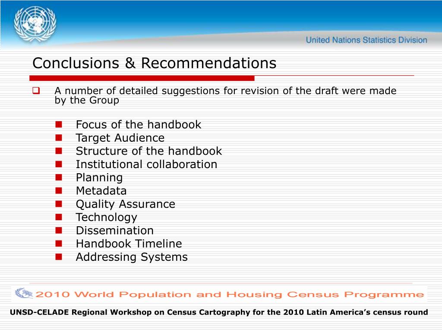Select the text 'Quality Assurance'
The width and height of the screenshot is (442, 331).
pyautogui.click(x=126, y=204)
